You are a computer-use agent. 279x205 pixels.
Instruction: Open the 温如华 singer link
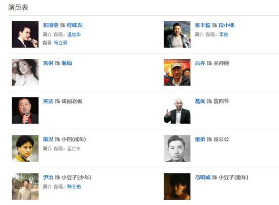tap(74, 35)
